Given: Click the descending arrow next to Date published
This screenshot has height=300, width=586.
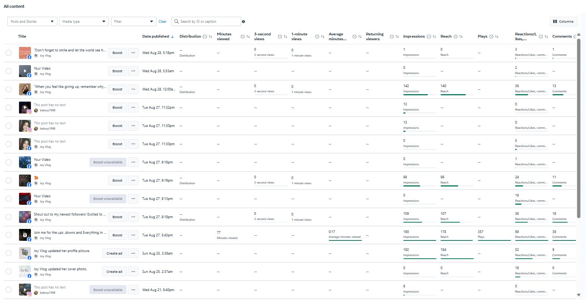Looking at the screenshot, I should [172, 36].
